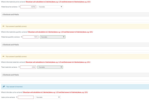Click the minus icon beside first partially correct notice
The image size is (149, 101).
[x=3, y=26]
